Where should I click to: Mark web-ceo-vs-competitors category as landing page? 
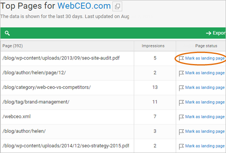click(x=205, y=87)
